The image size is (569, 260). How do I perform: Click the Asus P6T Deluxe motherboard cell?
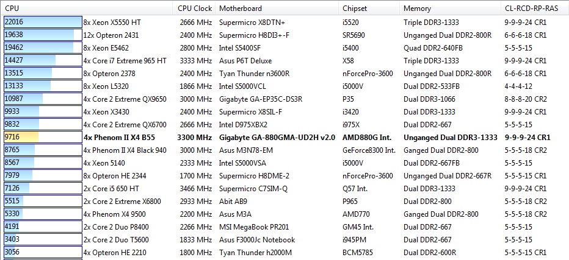click(245, 60)
